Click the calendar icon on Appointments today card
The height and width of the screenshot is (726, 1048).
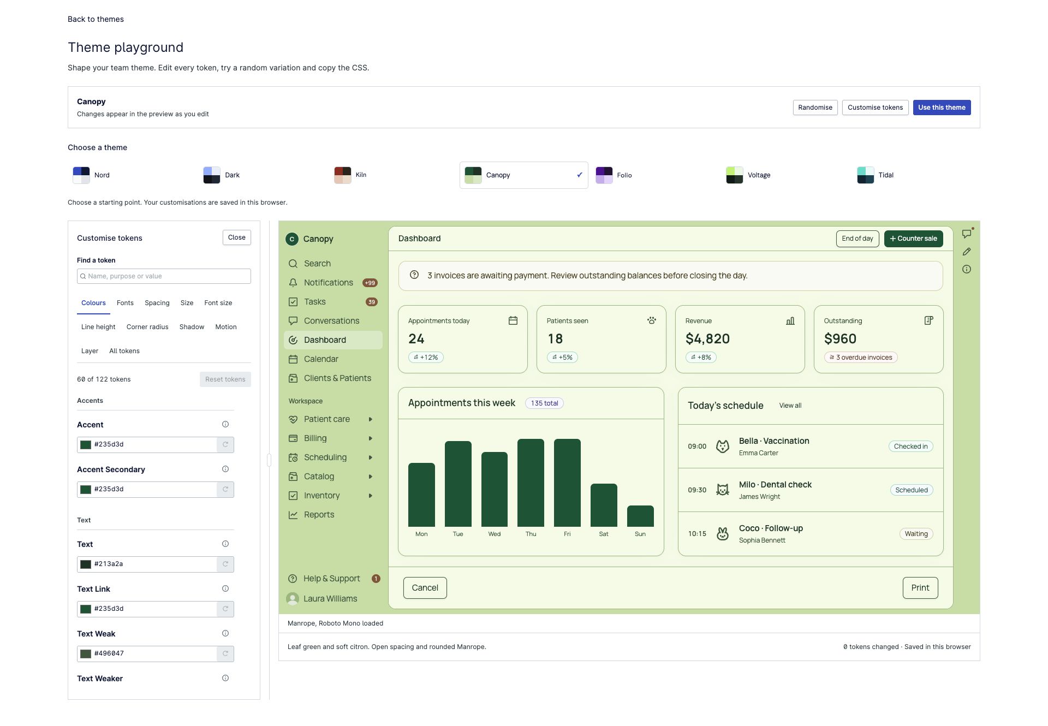point(513,320)
